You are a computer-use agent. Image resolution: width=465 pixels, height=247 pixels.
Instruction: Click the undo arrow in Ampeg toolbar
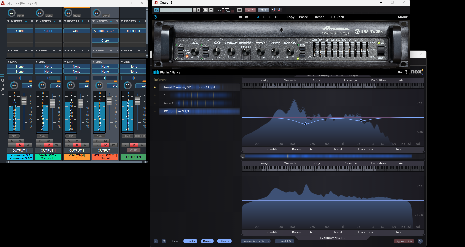click(x=240, y=17)
